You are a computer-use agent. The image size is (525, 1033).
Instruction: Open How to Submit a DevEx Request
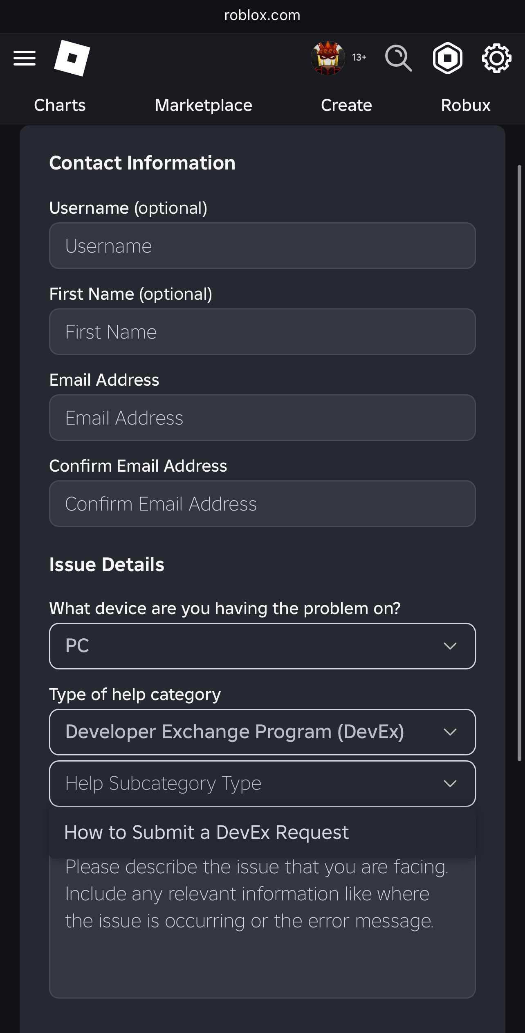point(206,832)
